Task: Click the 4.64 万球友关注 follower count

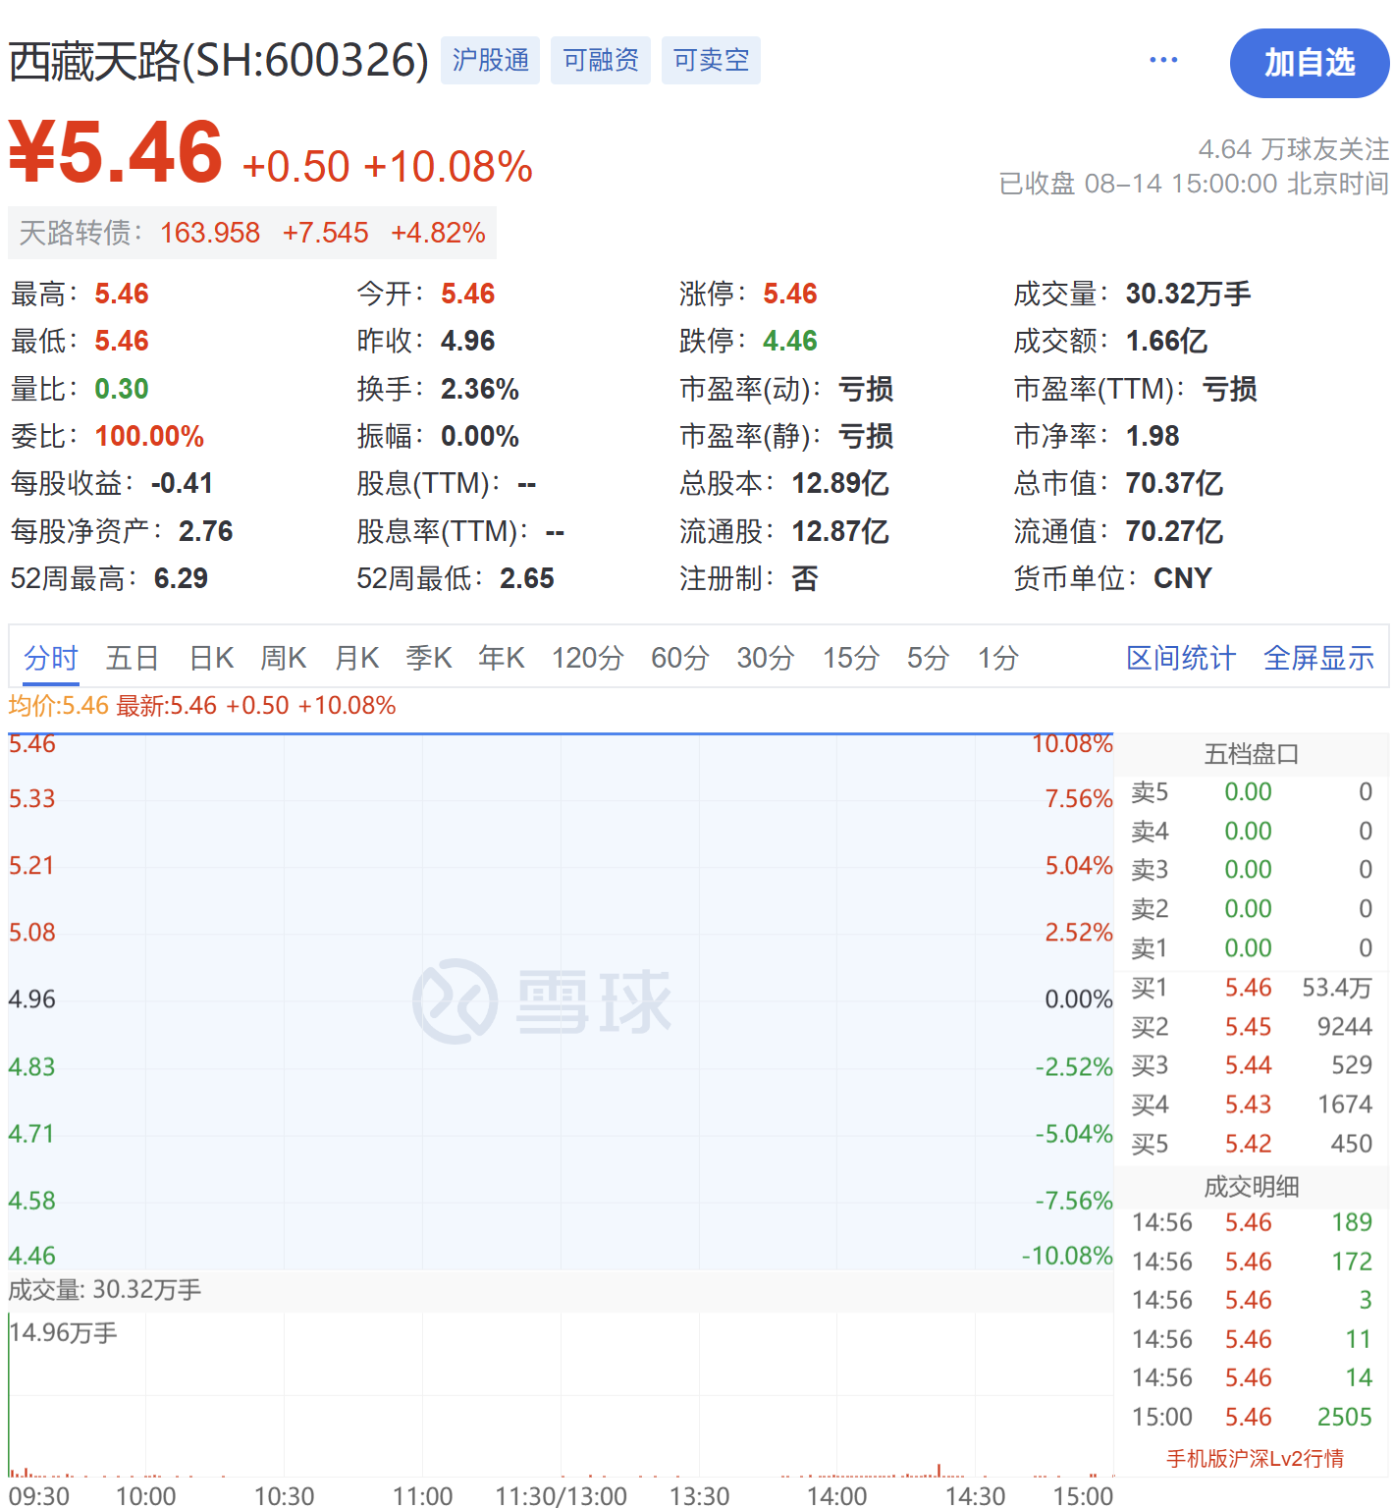Action: (1294, 149)
